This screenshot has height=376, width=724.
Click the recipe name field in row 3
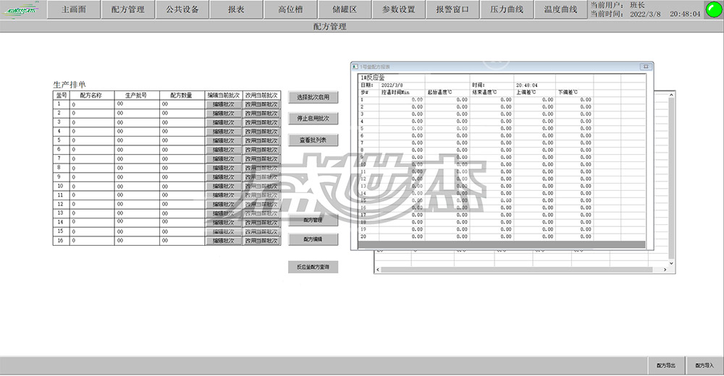point(92,122)
